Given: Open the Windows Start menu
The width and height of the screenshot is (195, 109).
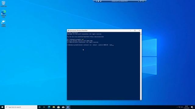Looking at the screenshot, I should click(2, 107).
